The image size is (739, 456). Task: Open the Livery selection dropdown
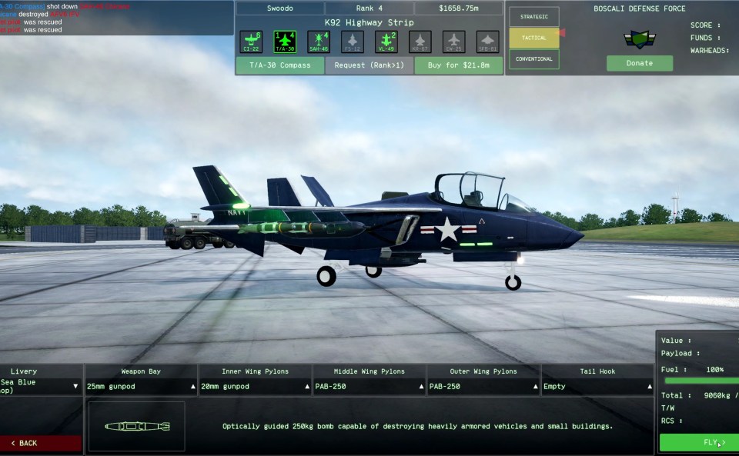click(40, 386)
